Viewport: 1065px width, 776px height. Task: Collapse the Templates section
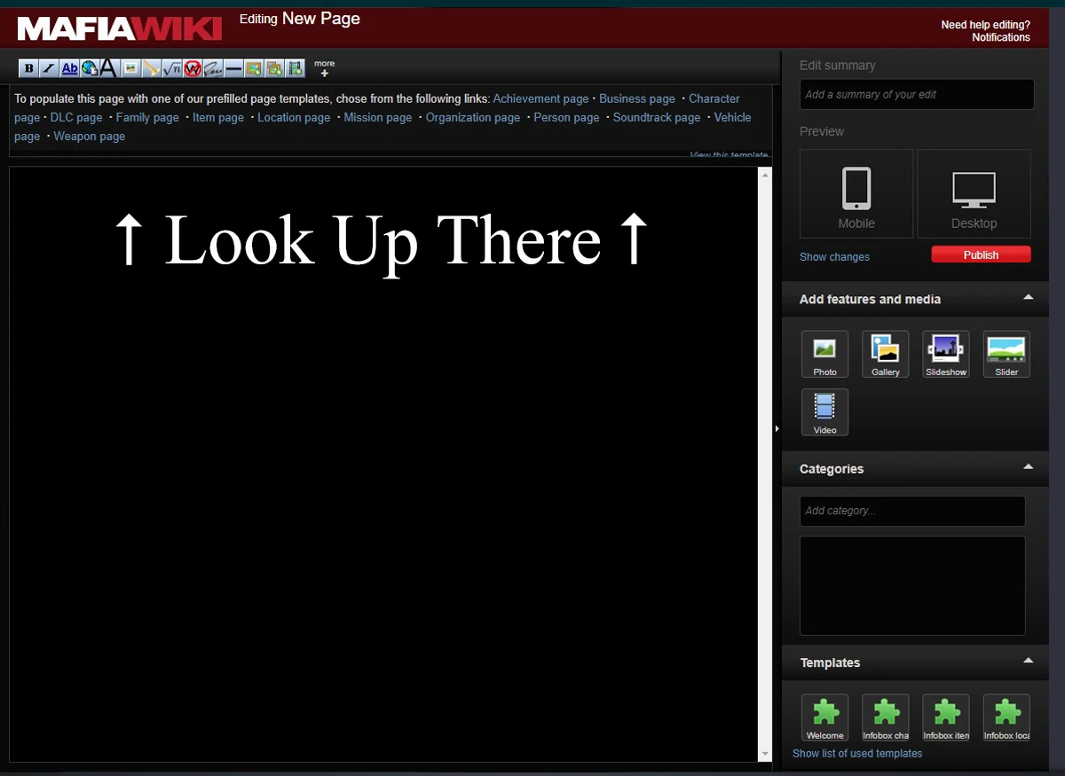pos(1028,660)
